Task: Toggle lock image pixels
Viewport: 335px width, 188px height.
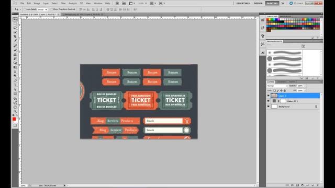Action: coord(278,90)
